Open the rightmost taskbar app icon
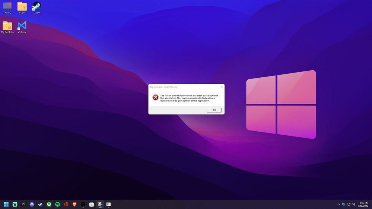 pyautogui.click(x=108, y=204)
